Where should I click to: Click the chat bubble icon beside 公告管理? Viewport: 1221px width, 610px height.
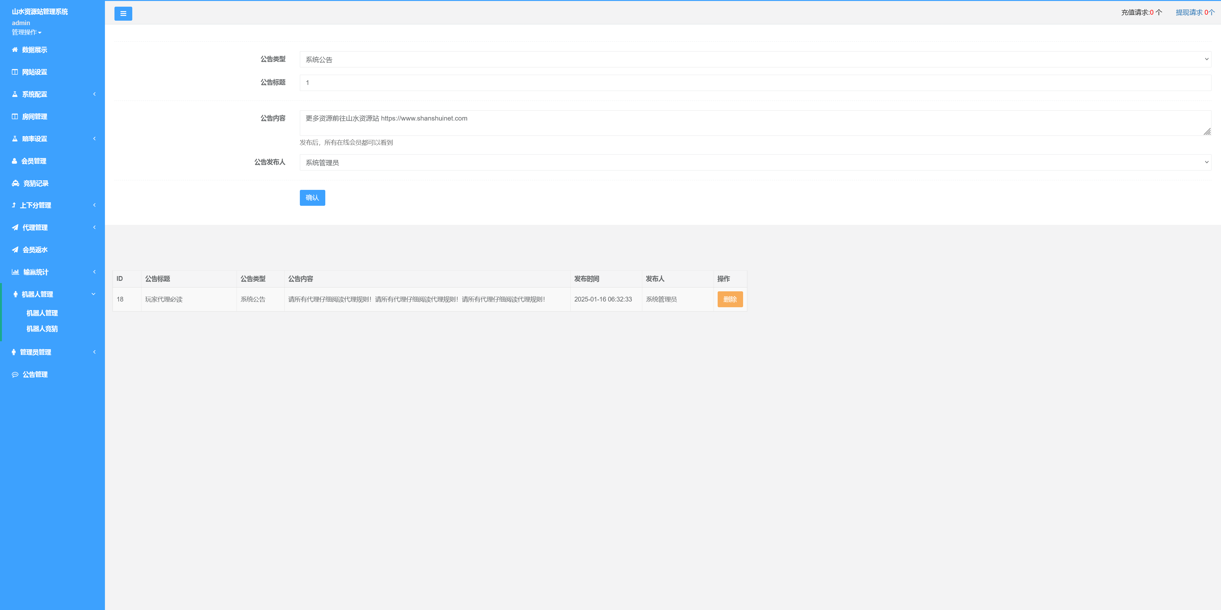(x=15, y=374)
